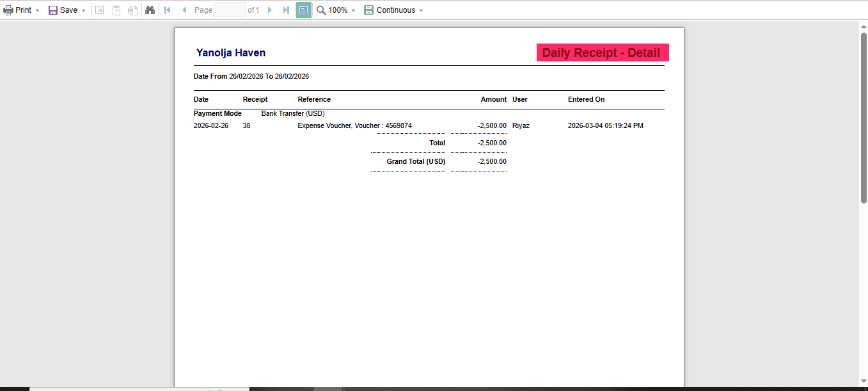Screen dimensions: 868x391
Task: Expand the Save dropdown arrow
Action: point(84,11)
